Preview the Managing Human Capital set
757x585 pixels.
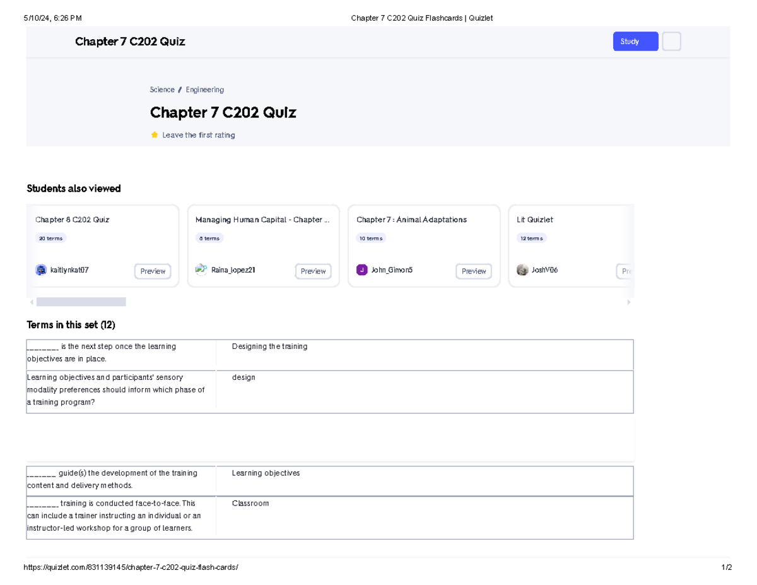coord(313,271)
